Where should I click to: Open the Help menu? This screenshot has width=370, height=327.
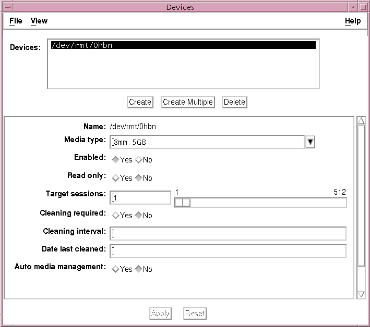tap(353, 21)
